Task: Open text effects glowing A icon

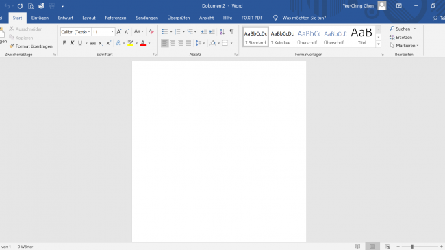Action: pos(118,43)
